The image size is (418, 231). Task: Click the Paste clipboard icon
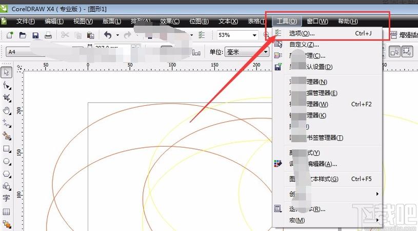pyautogui.click(x=90, y=35)
